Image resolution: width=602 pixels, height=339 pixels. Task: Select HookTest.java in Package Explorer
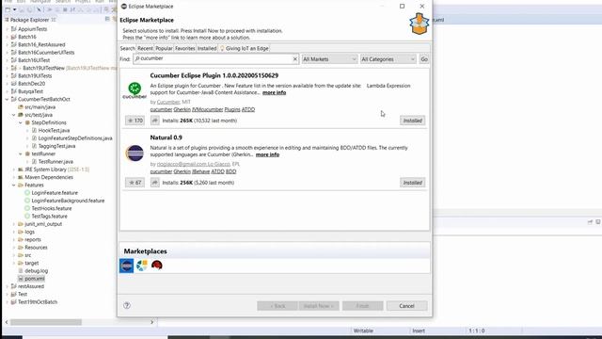54,130
